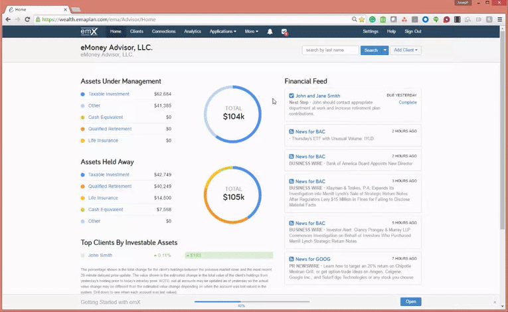Check the John and Jane Smith task checkbox
The height and width of the screenshot is (312, 508).
[292, 96]
